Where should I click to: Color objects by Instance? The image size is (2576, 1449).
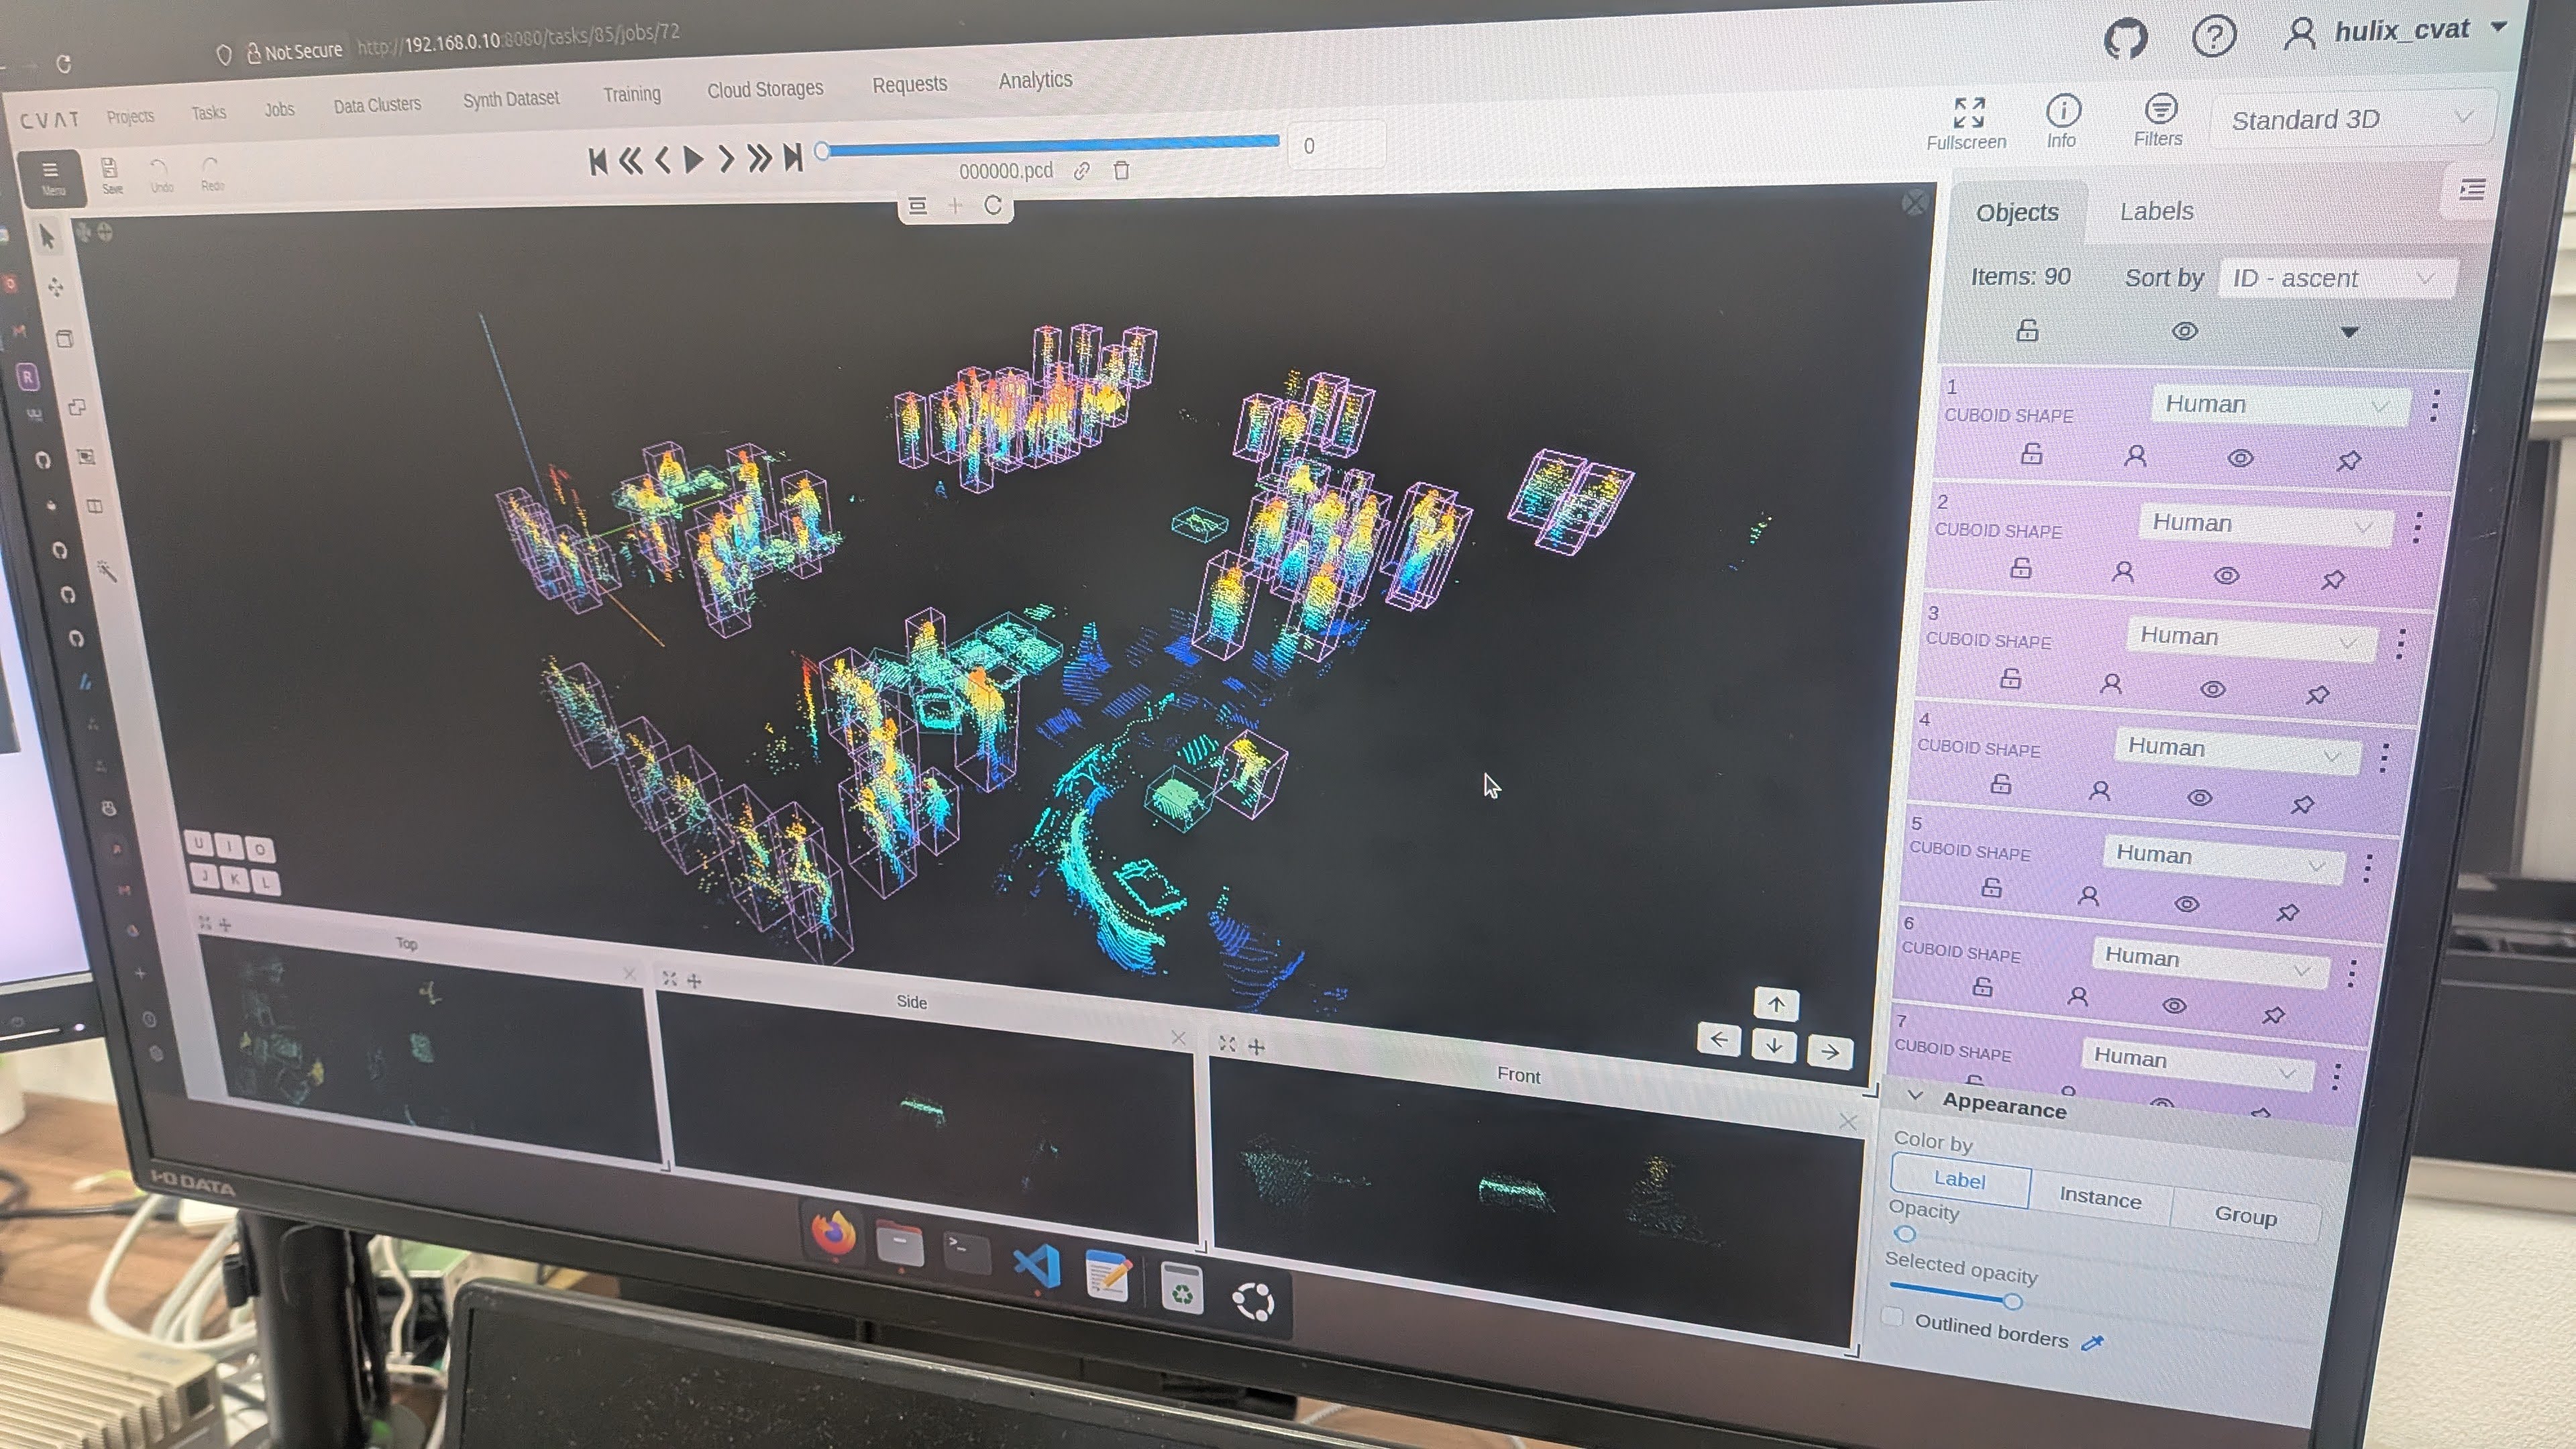tap(2100, 1197)
